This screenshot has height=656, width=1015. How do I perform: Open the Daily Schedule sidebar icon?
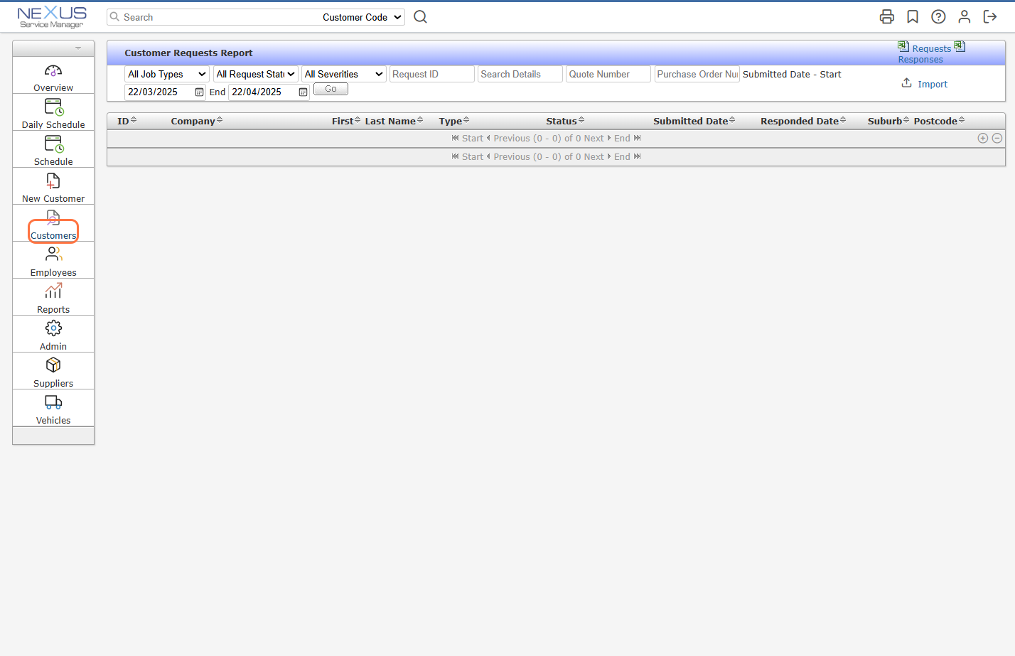(54, 107)
